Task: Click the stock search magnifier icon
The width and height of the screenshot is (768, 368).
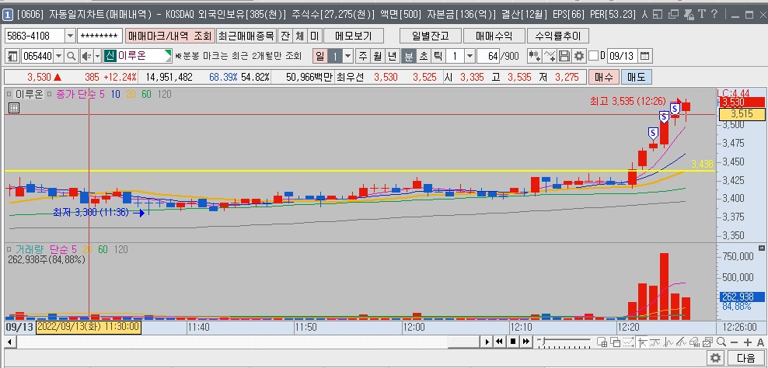Action: click(x=72, y=56)
